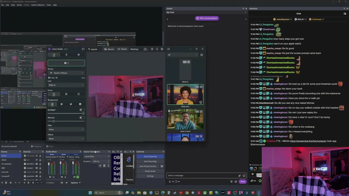Image resolution: width=349 pixels, height=196 pixels.
Task: Adjust the Spotlight intensity slider
Action: click(x=66, y=113)
